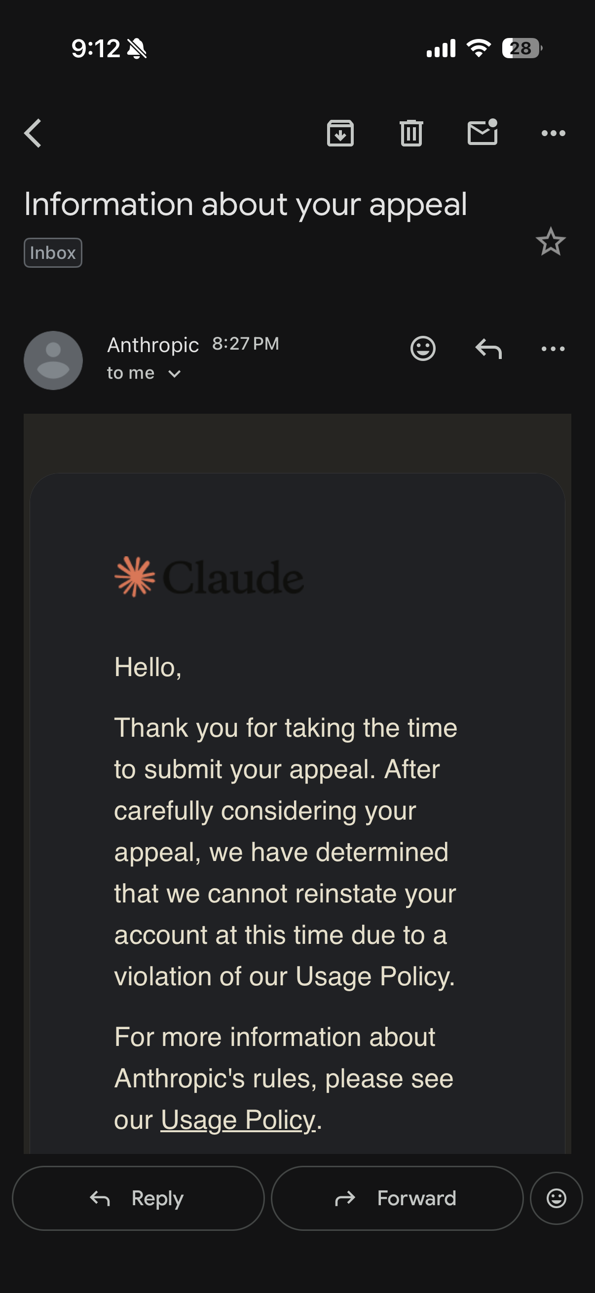Mark email as unread
595x1293 pixels.
(483, 132)
